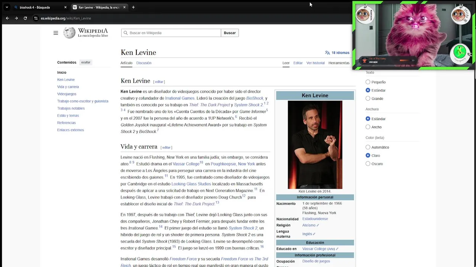Open the BioShock link in the intro
The height and width of the screenshot is (267, 476).
pos(255,98)
